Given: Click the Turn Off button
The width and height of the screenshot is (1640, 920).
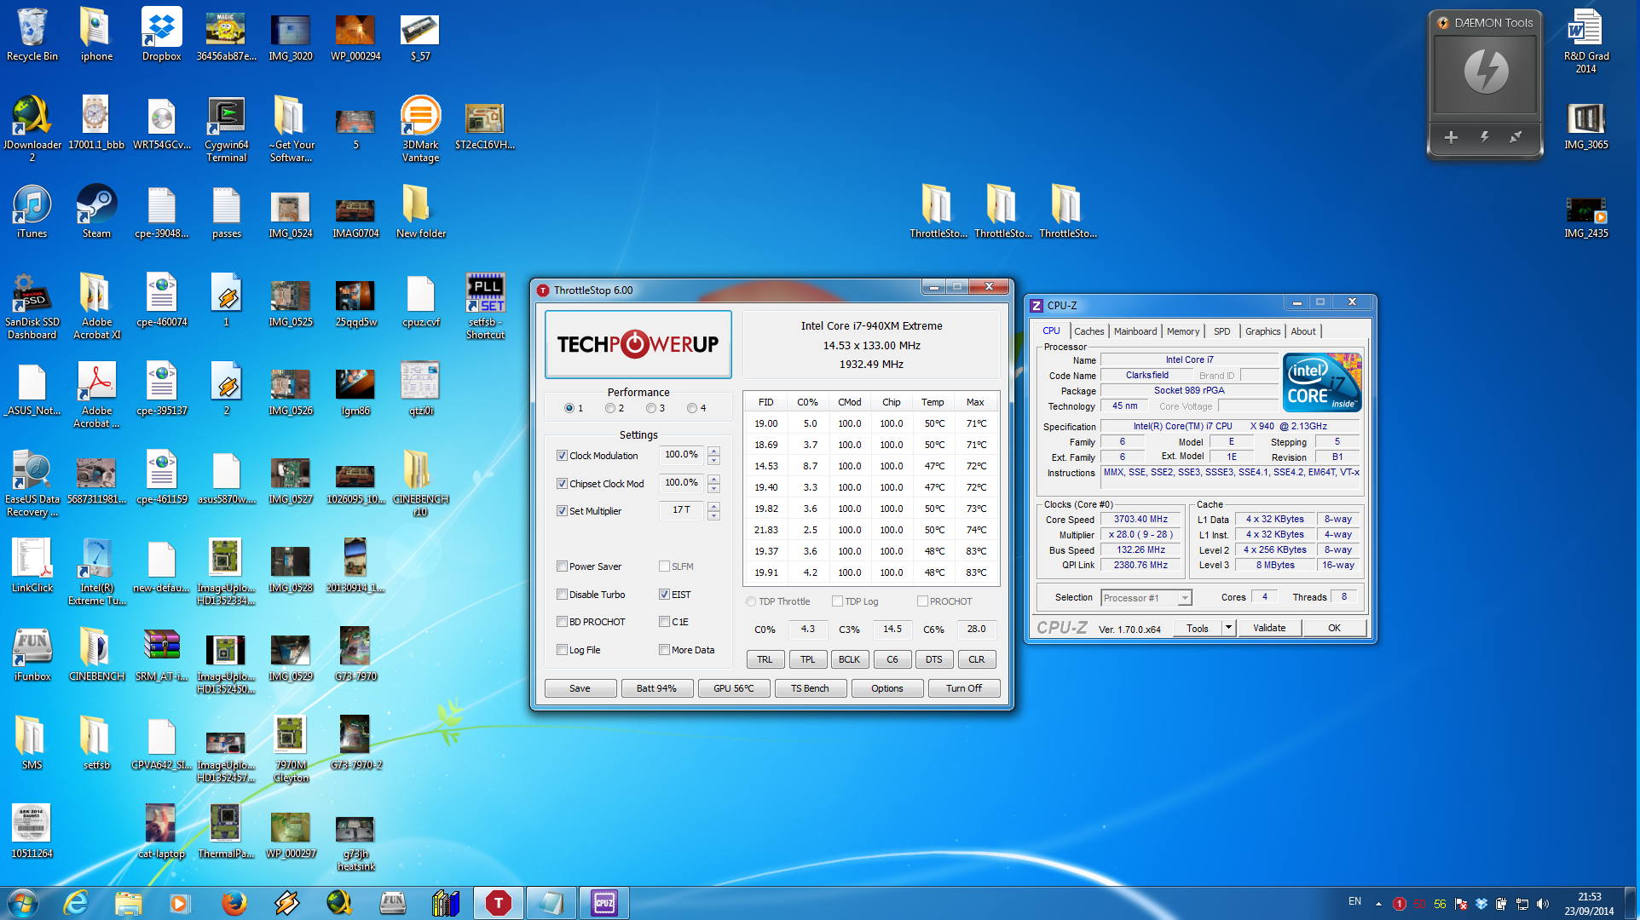Looking at the screenshot, I should click(963, 688).
